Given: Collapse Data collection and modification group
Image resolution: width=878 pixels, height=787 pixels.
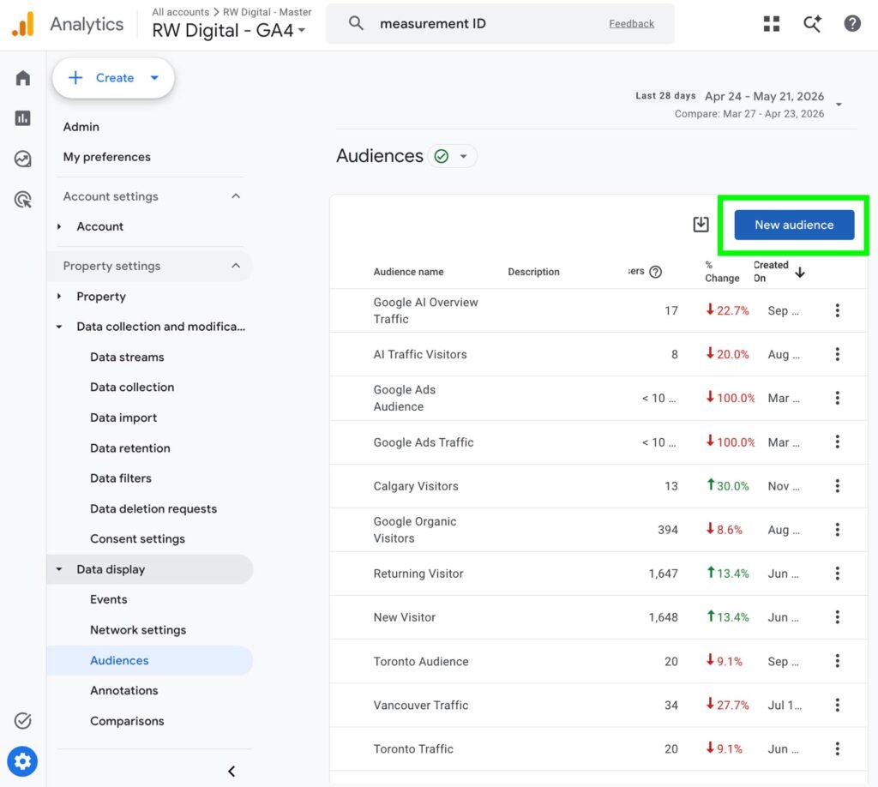Looking at the screenshot, I should (x=59, y=327).
